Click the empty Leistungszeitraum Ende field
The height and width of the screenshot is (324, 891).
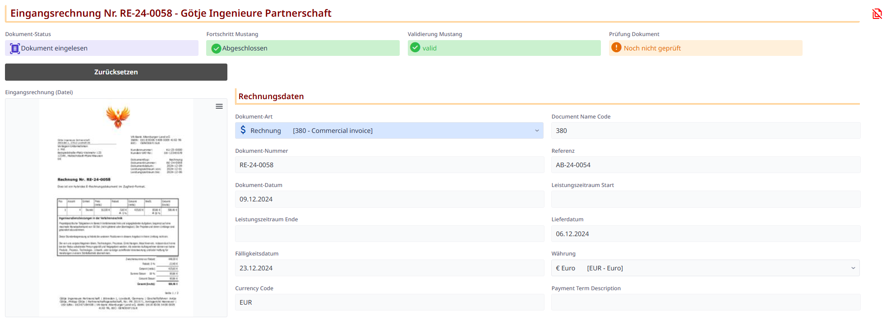click(389, 234)
